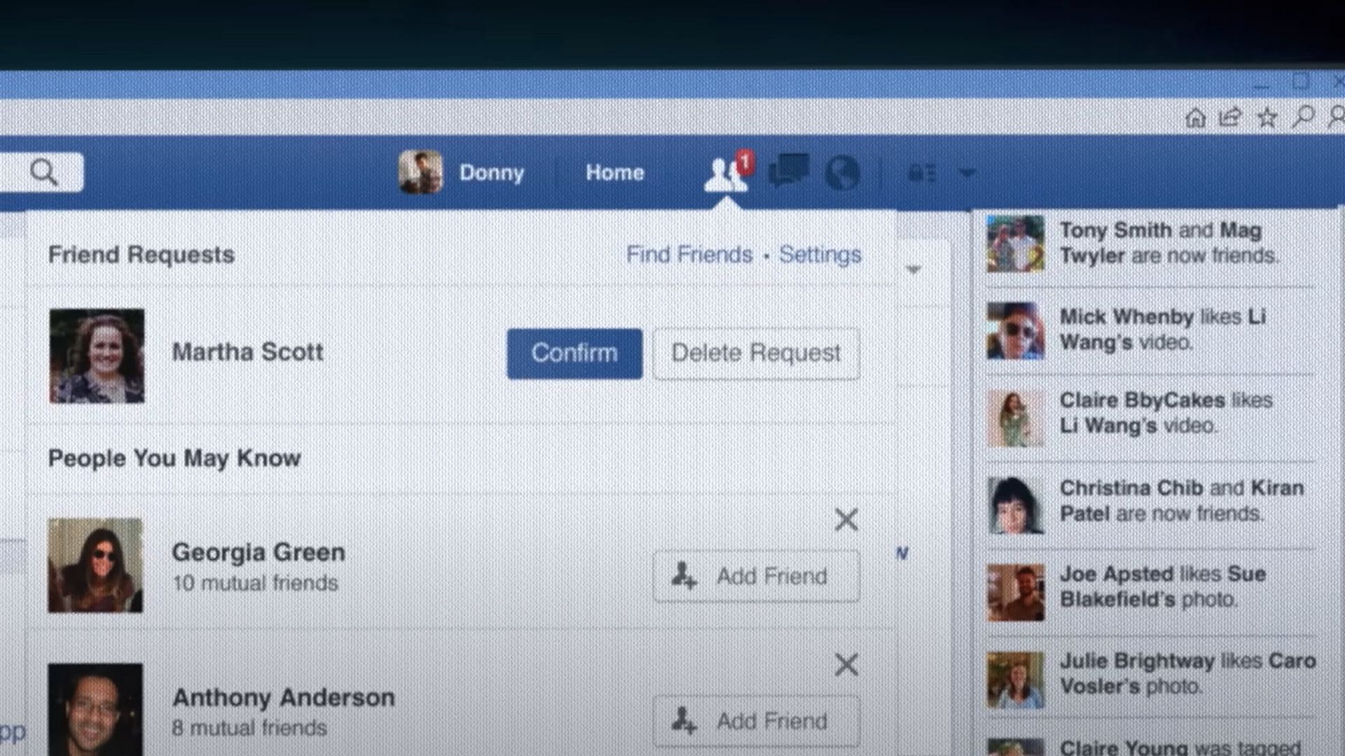Viewport: 1345px width, 756px height.
Task: Open the messages chat bubbles icon
Action: click(789, 171)
